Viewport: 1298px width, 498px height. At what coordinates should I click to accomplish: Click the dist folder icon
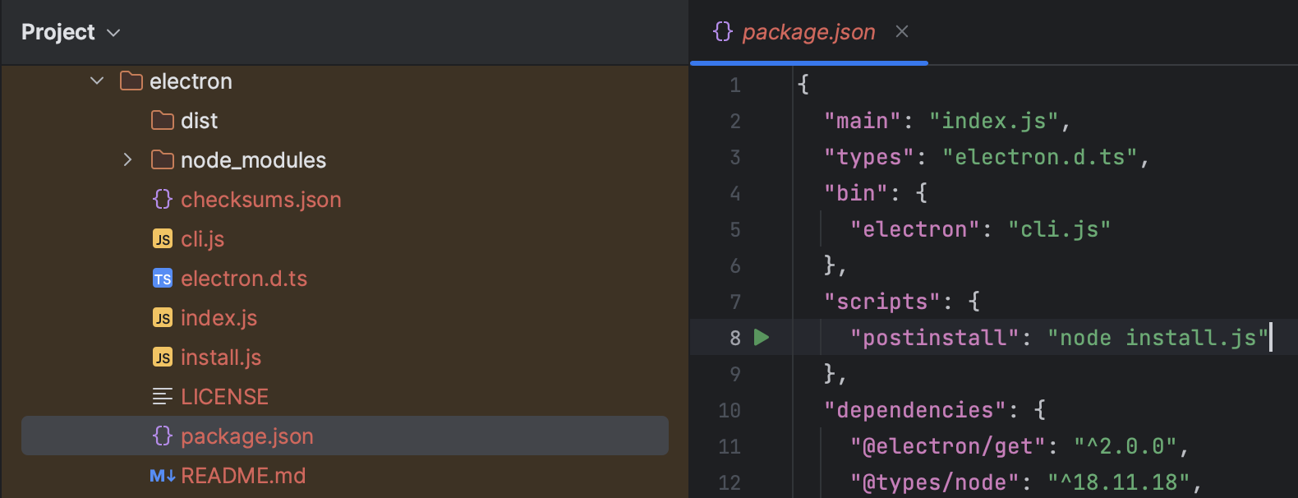pyautogui.click(x=163, y=121)
